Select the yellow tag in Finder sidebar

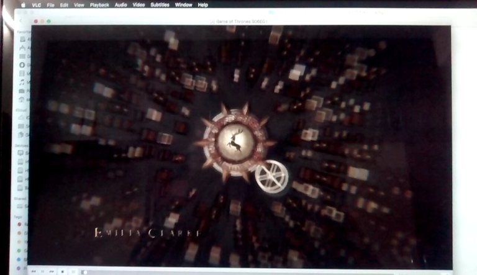(19, 242)
